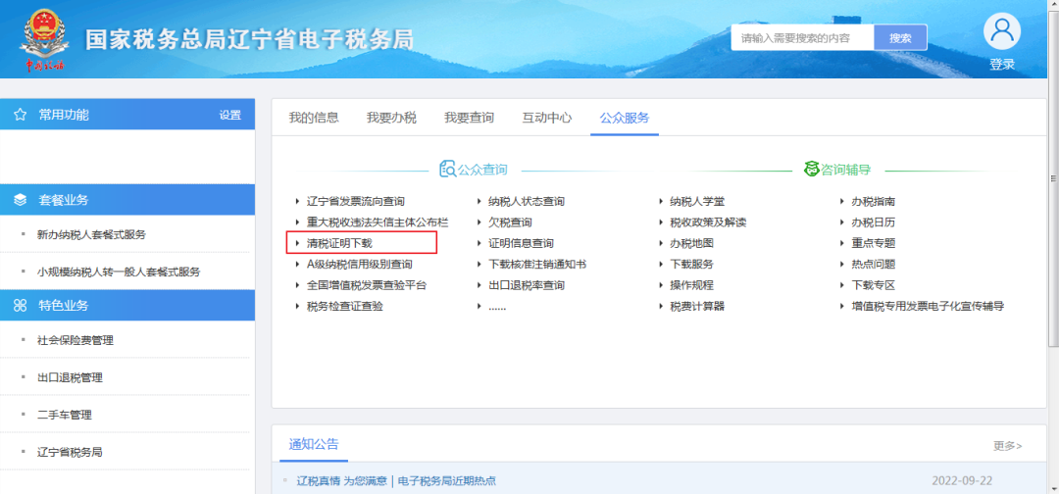This screenshot has height=494, width=1059.
Task: Switch to the 互动中心 tab
Action: 547,118
